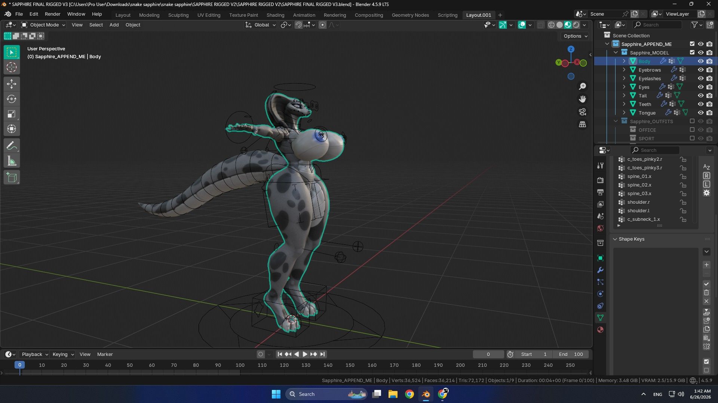
Task: Open the Playback dropdown in timeline
Action: coord(35,354)
